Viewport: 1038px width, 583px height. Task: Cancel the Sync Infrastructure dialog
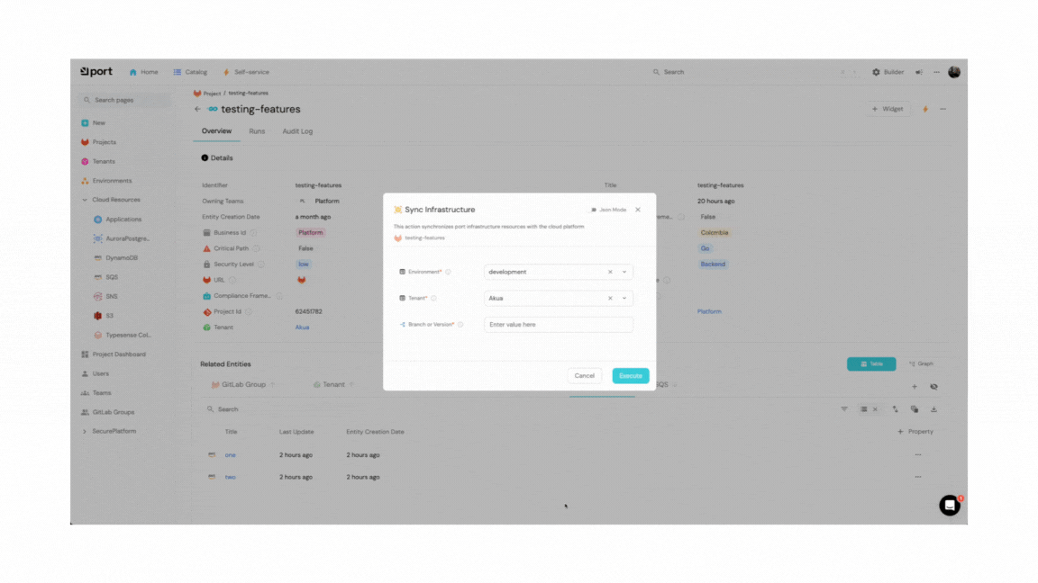tap(584, 375)
